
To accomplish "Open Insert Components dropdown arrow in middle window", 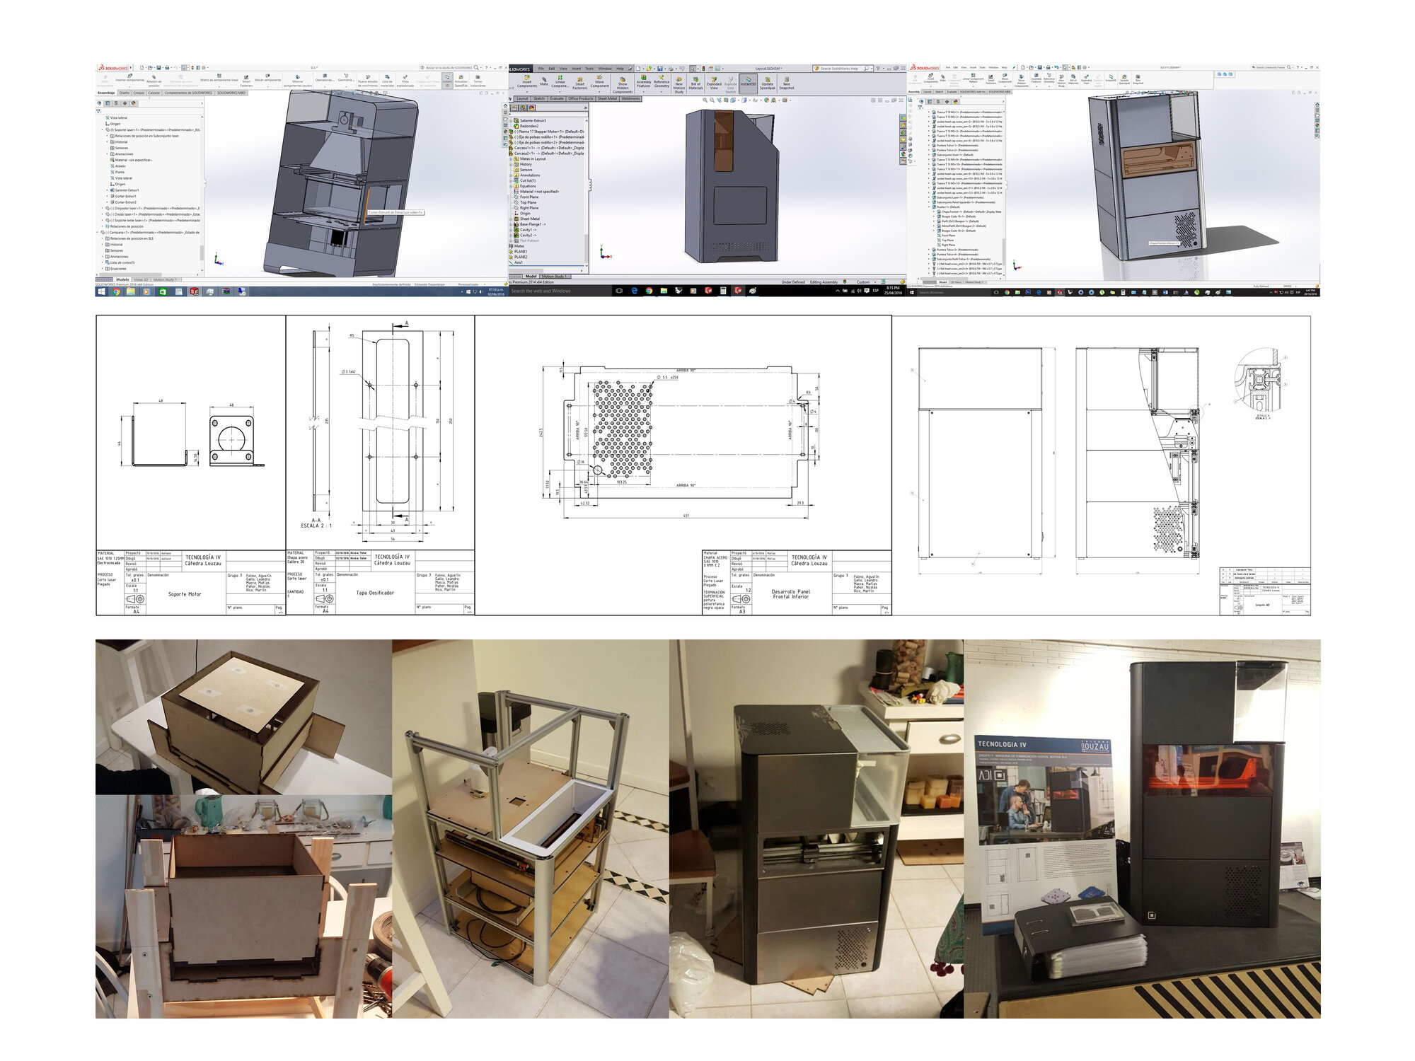I will (x=527, y=92).
